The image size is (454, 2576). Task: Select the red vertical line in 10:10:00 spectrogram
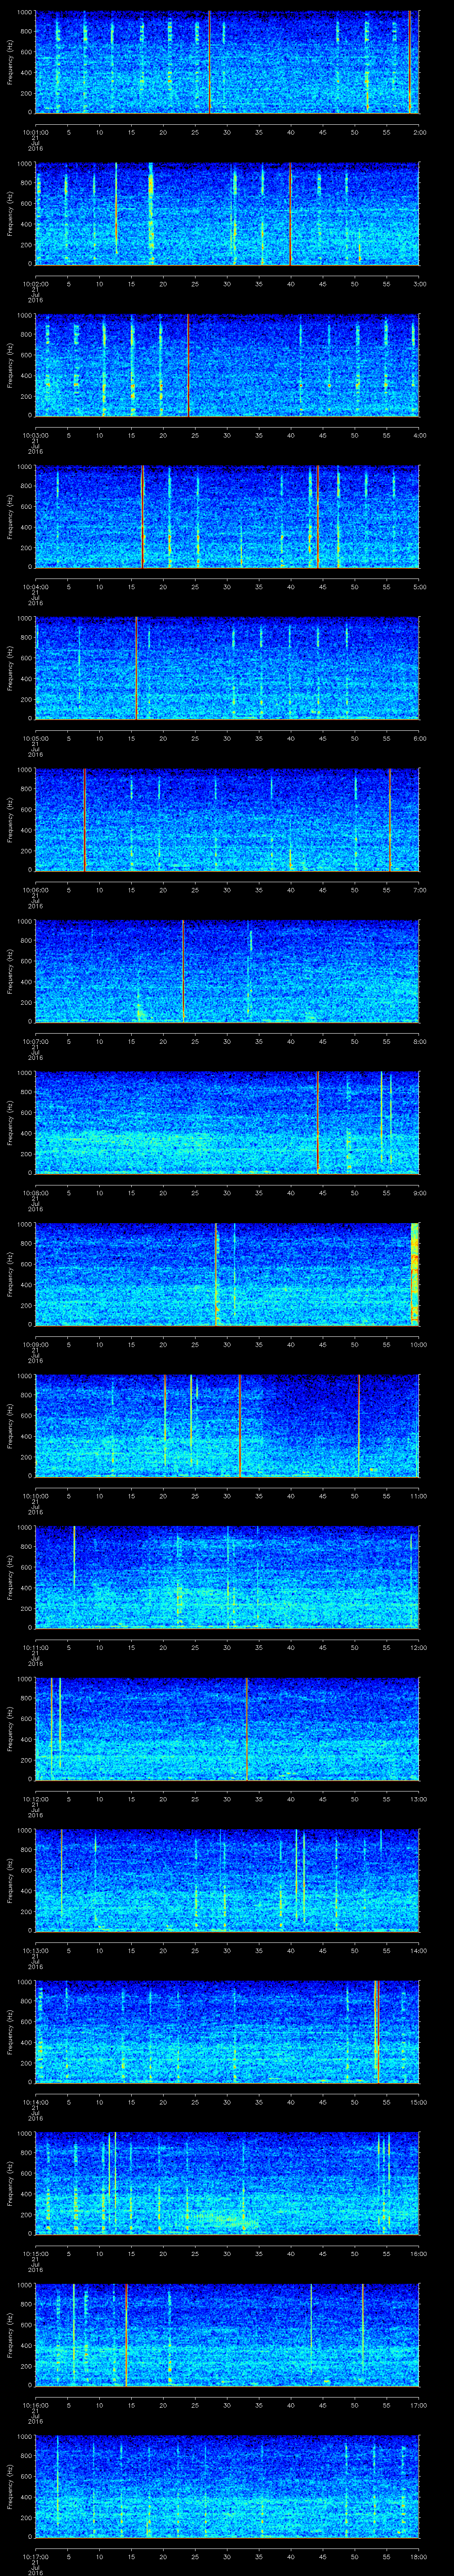coord(239,1425)
